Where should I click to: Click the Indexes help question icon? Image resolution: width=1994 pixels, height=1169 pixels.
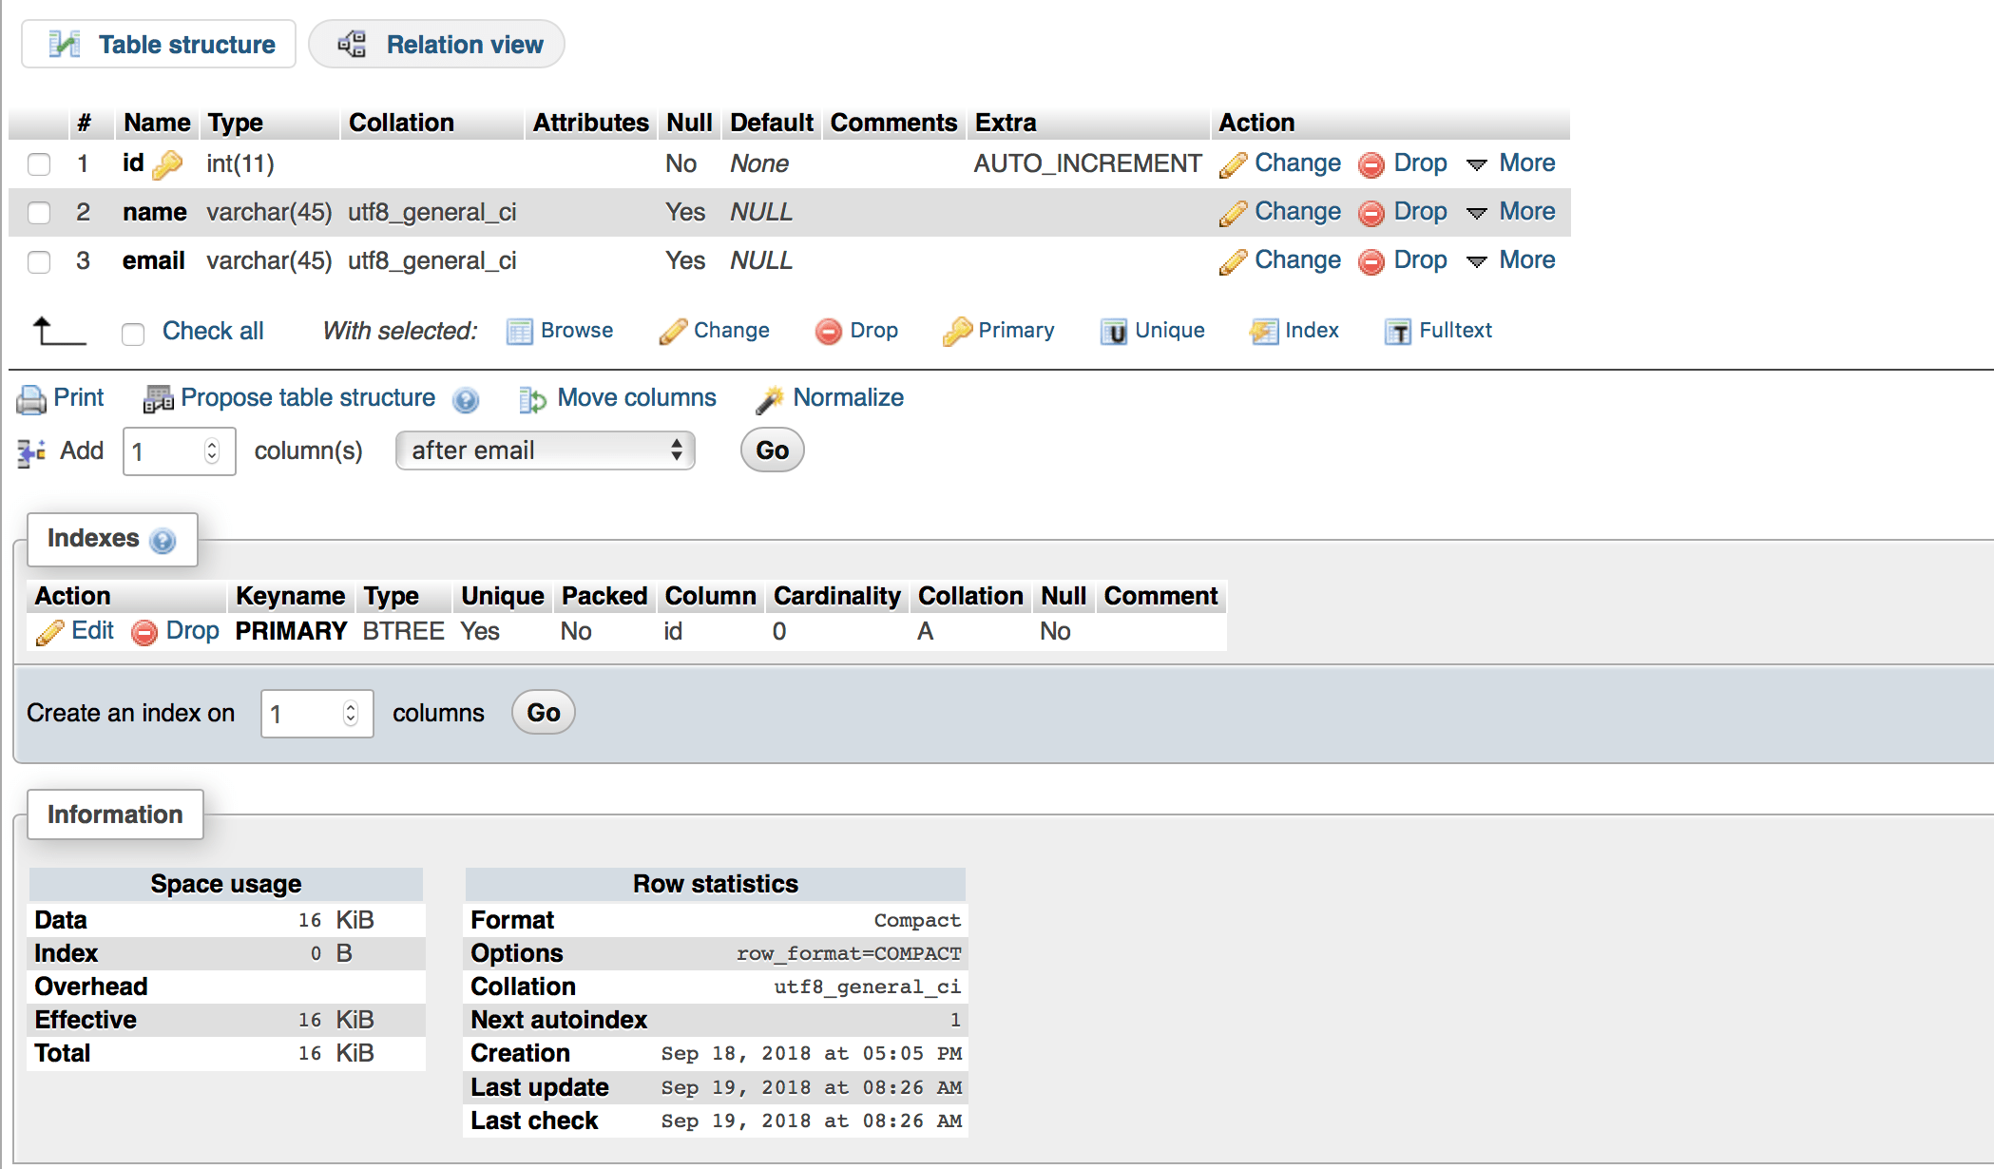[163, 540]
